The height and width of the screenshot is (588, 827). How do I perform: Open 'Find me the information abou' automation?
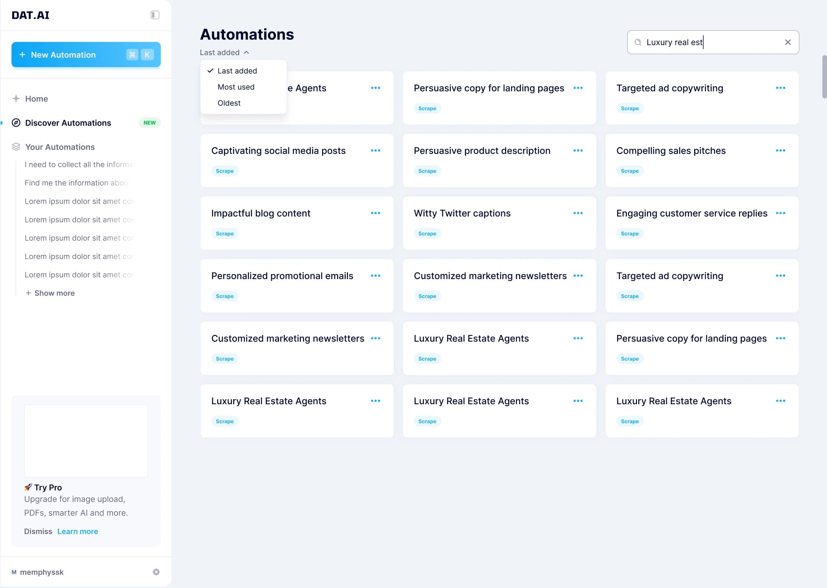pos(77,183)
